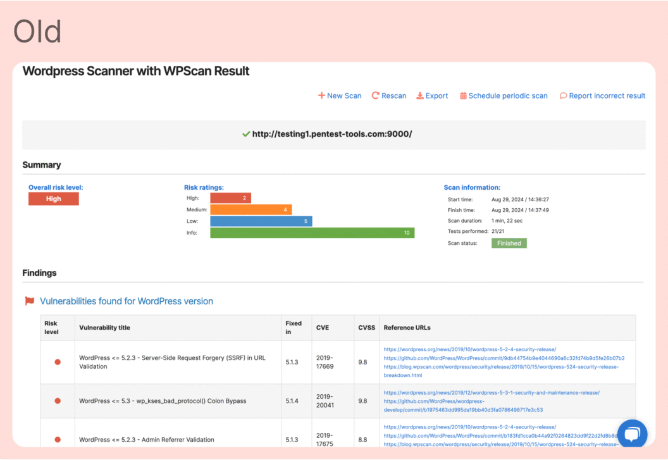Click the High overall risk level badge
The image size is (668, 460).
(54, 199)
